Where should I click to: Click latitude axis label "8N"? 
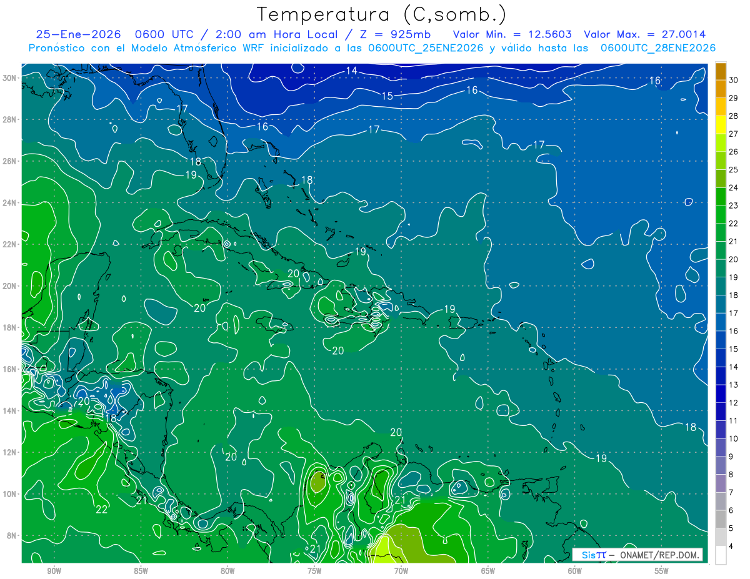(12, 535)
